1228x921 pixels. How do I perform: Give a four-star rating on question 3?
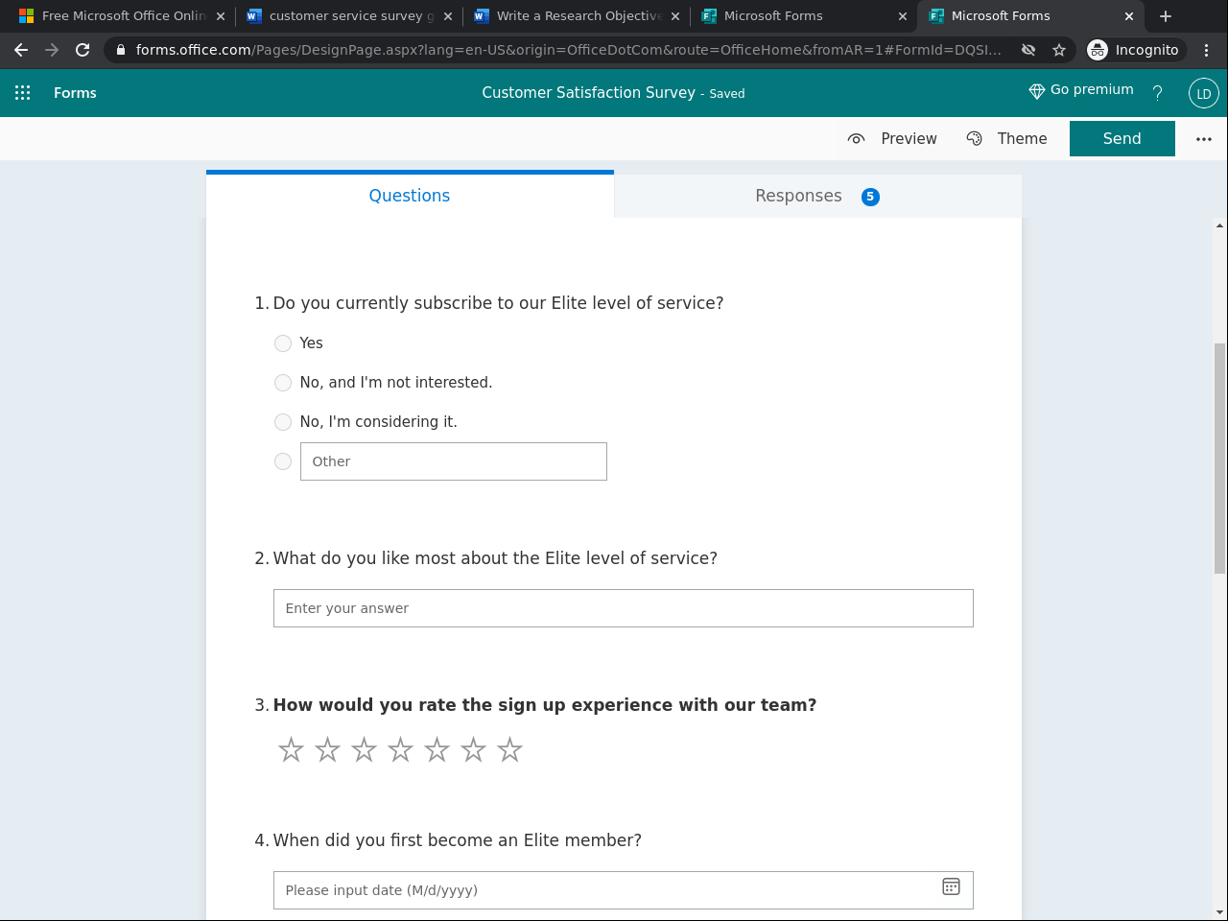tap(400, 749)
